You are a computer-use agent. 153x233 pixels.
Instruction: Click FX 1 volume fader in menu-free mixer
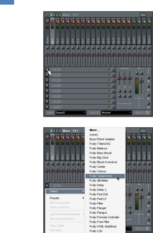52,55
